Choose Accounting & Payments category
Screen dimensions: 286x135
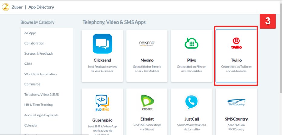pos(41,115)
